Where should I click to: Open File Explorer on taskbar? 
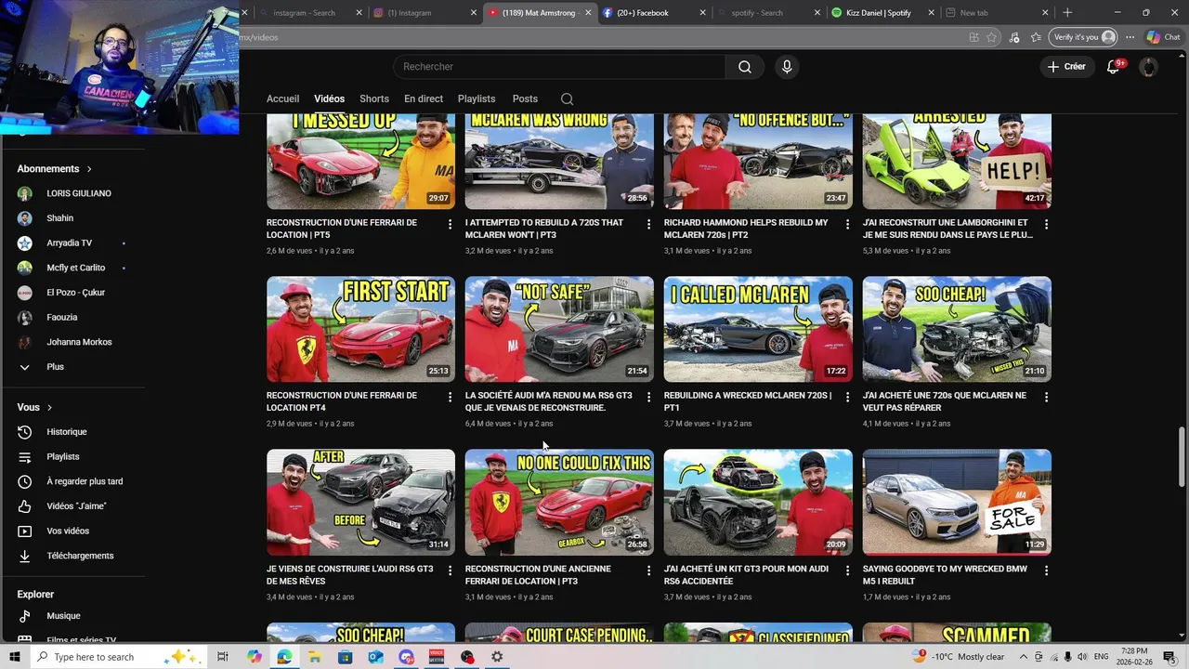315,657
